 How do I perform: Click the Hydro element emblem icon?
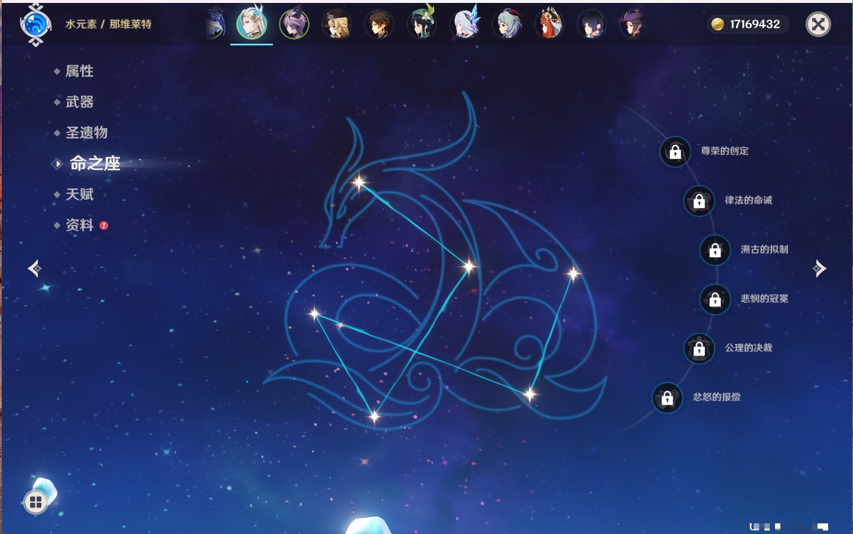tap(35, 25)
